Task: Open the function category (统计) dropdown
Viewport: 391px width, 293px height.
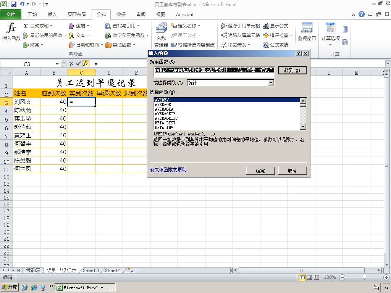Action: [x=271, y=83]
